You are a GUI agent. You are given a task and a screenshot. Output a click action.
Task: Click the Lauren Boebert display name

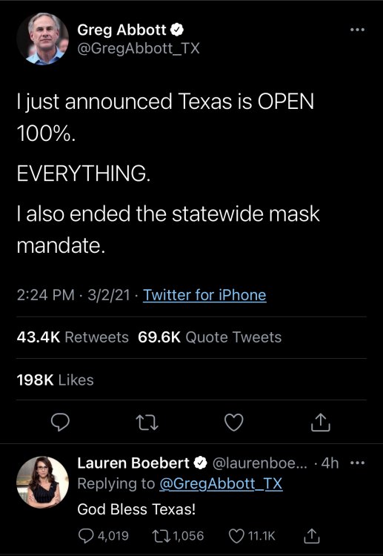[x=133, y=463]
